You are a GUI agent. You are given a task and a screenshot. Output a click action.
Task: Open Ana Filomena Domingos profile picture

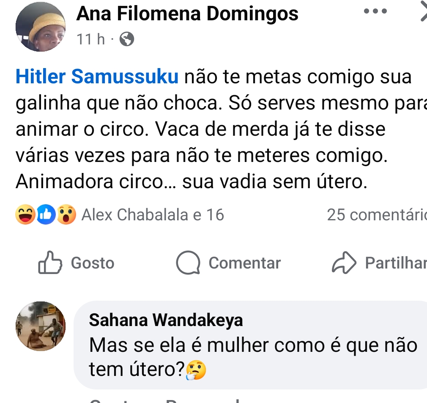(41, 27)
